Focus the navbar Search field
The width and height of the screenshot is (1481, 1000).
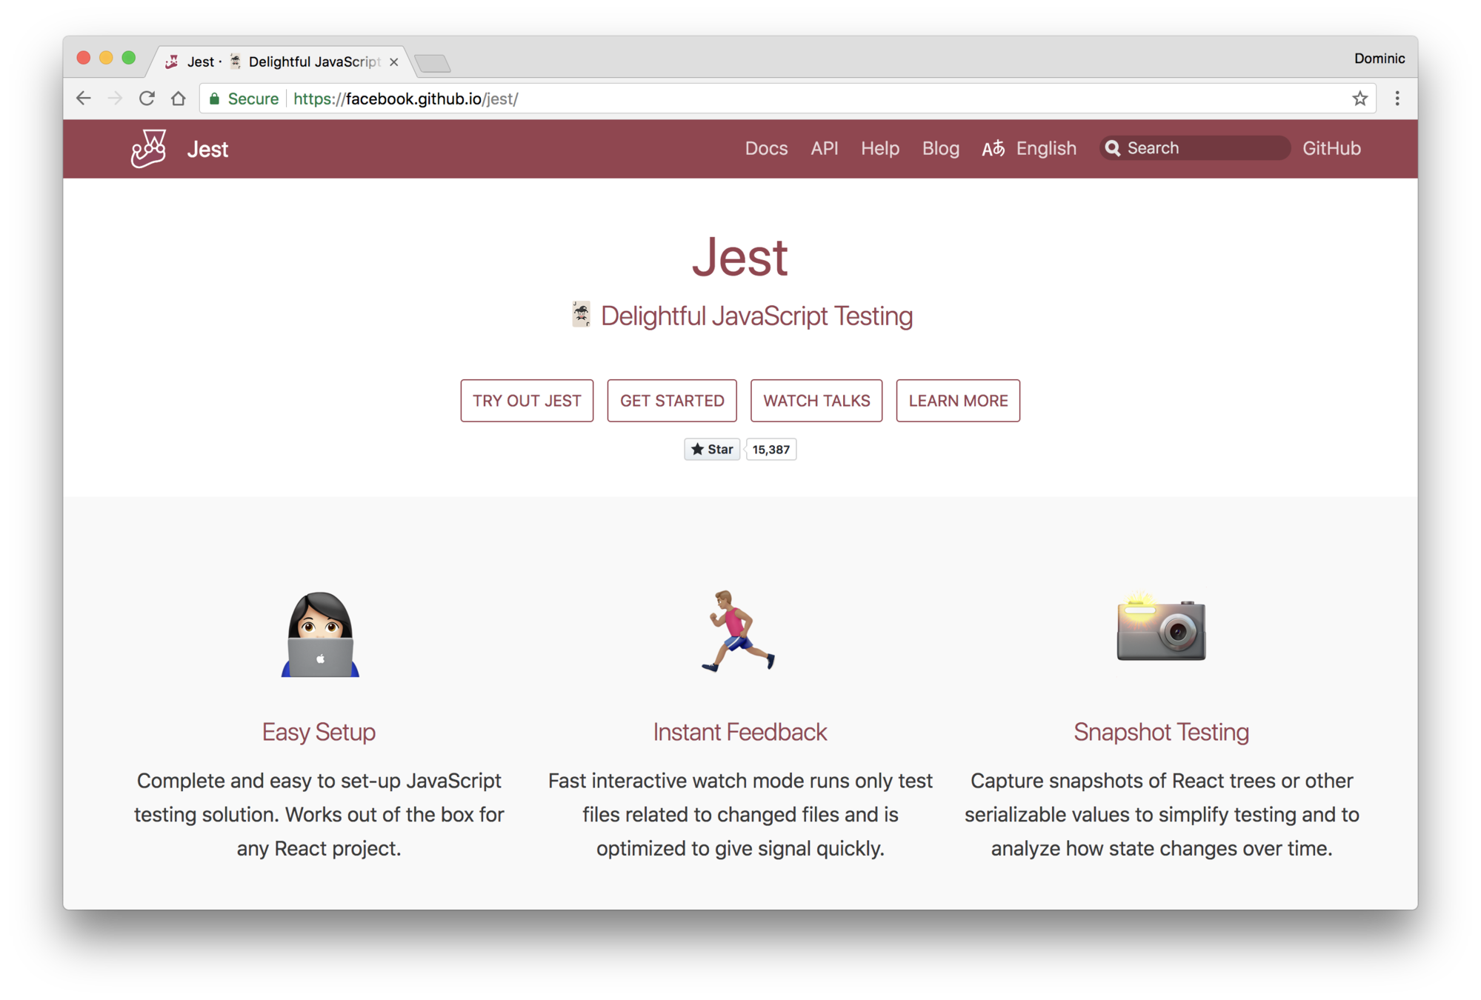[1200, 148]
